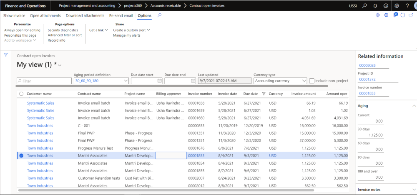Click the refresh page icon

click(402, 15)
